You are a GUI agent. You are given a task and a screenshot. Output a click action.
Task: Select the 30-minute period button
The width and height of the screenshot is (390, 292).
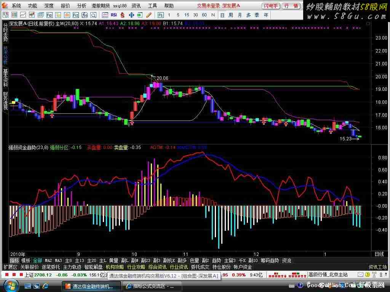click(195, 15)
